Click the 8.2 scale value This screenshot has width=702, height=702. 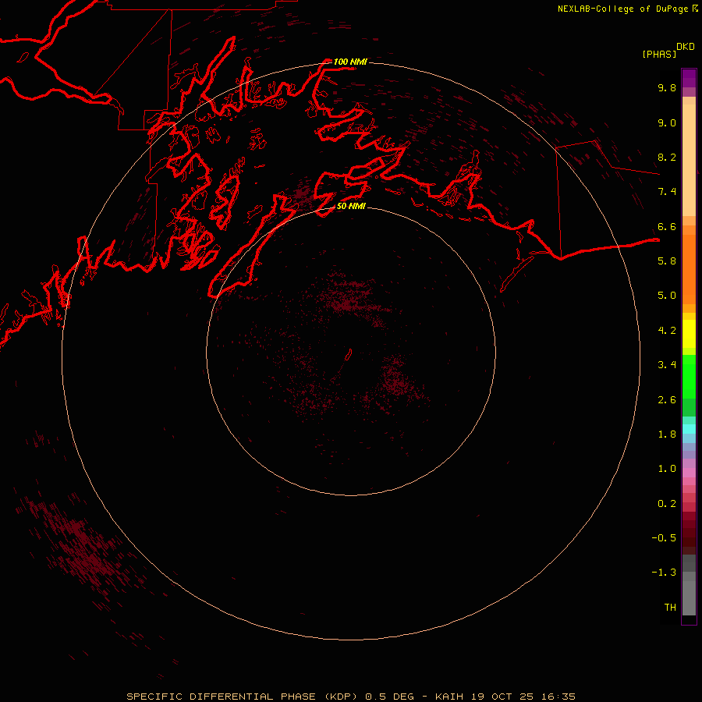pyautogui.click(x=667, y=157)
